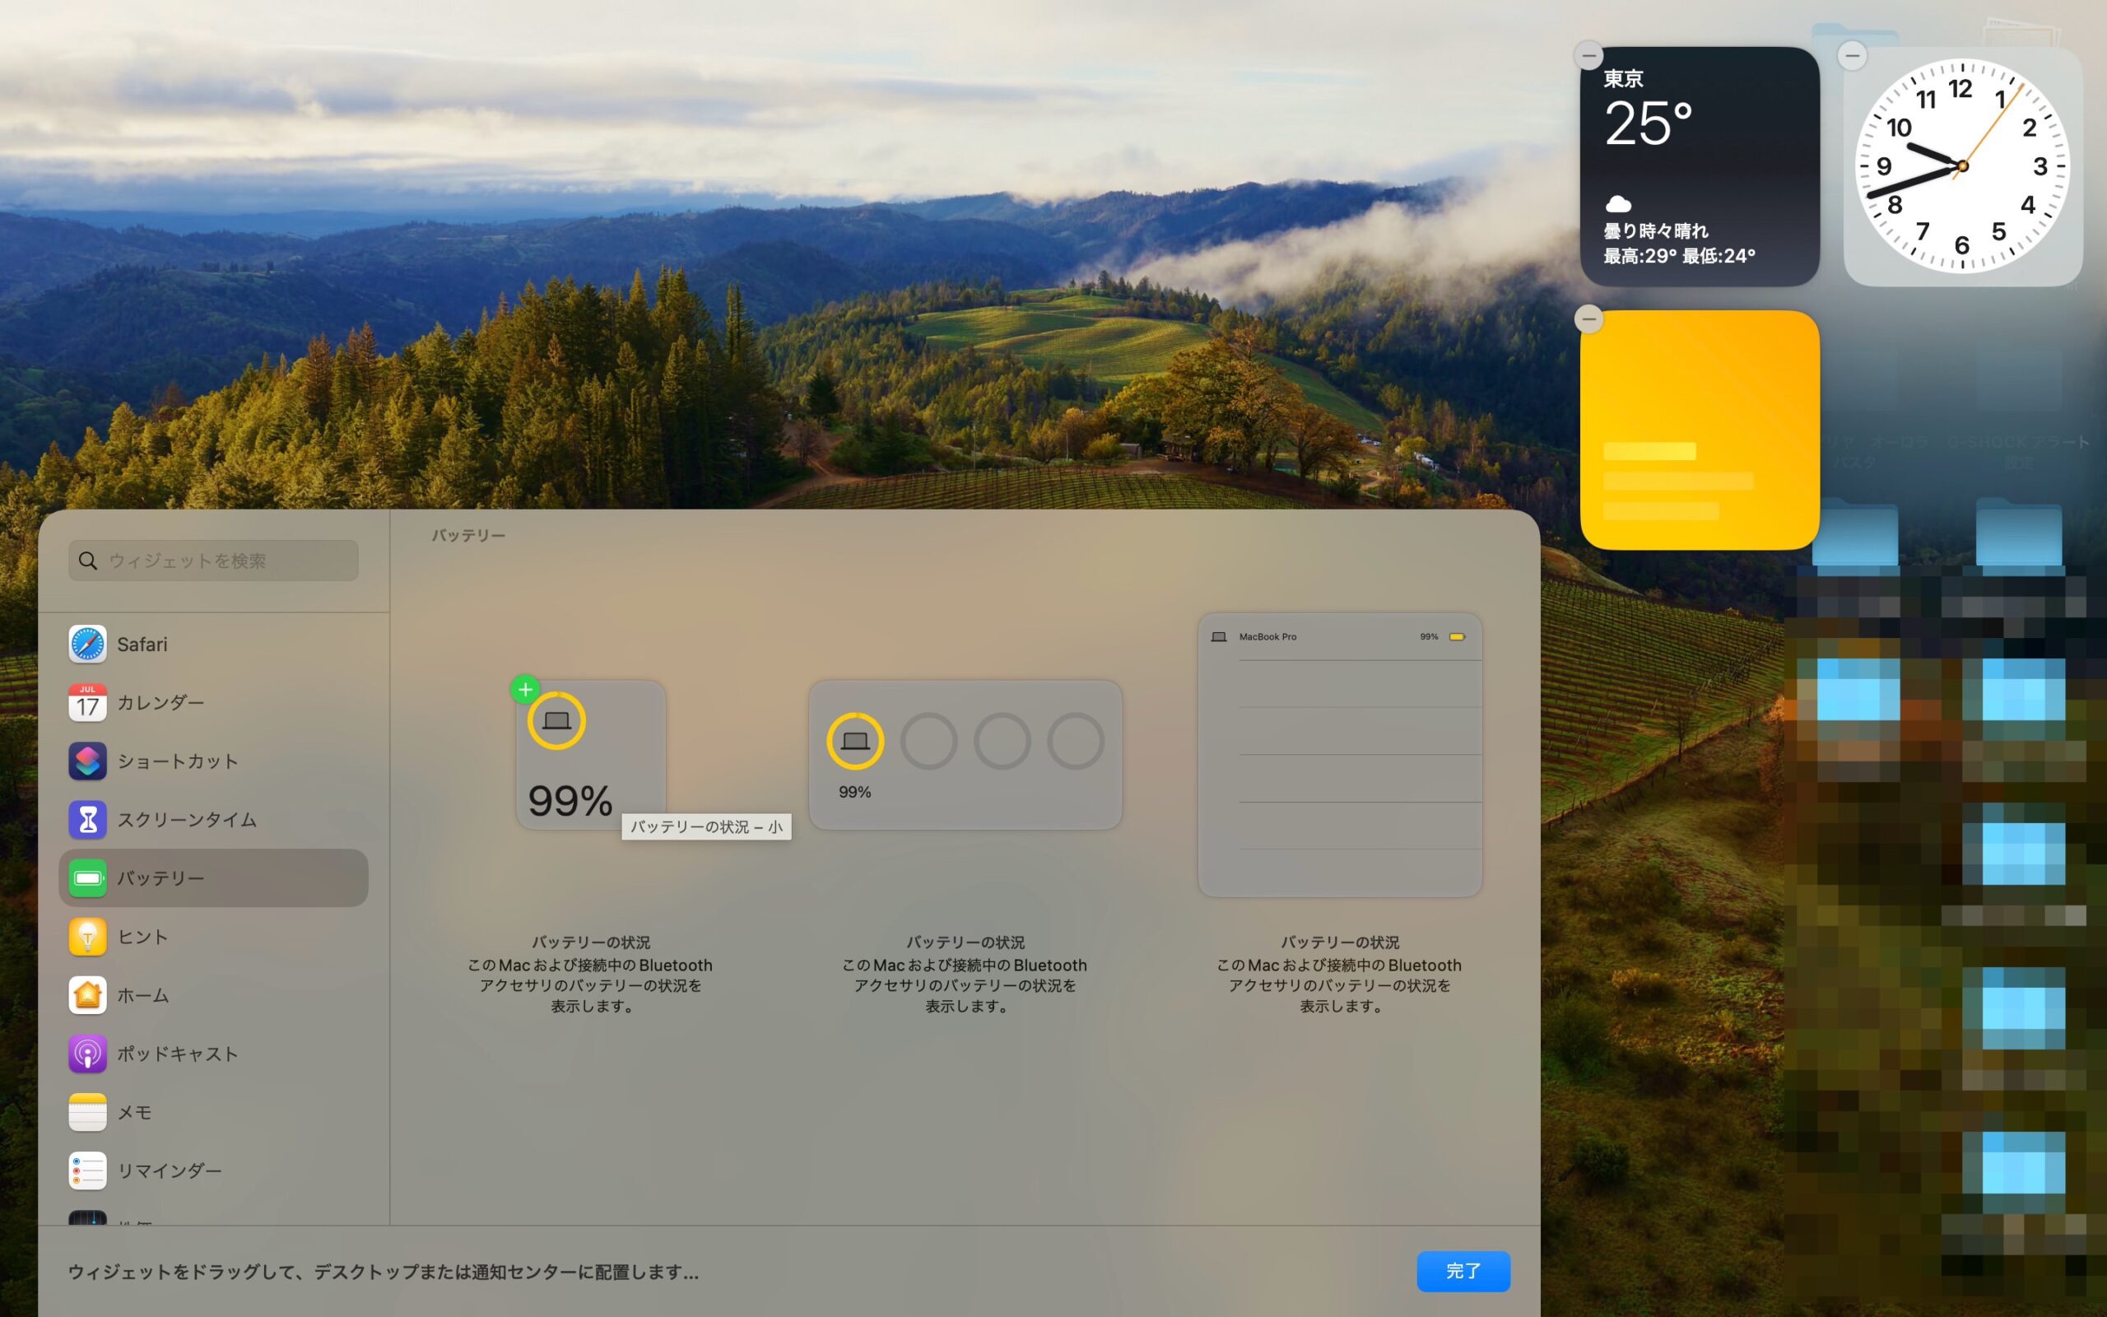The image size is (2107, 1317).
Task: Remove the yellow notes widget
Action: pos(1589,319)
